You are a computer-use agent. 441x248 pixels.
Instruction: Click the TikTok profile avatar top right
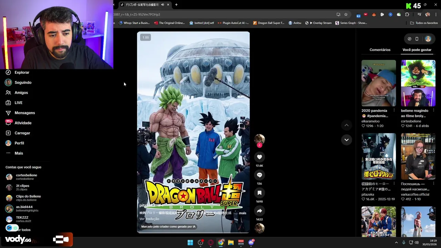tap(428, 39)
